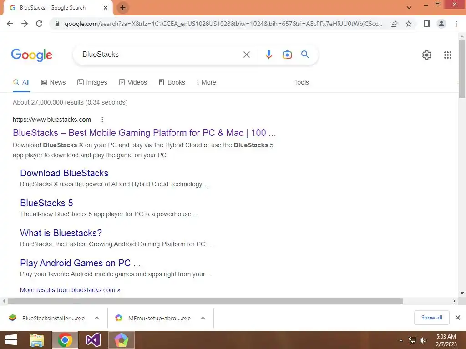This screenshot has height=349, width=466.
Task: Open What is Bluestacks? link
Action: (x=61, y=233)
